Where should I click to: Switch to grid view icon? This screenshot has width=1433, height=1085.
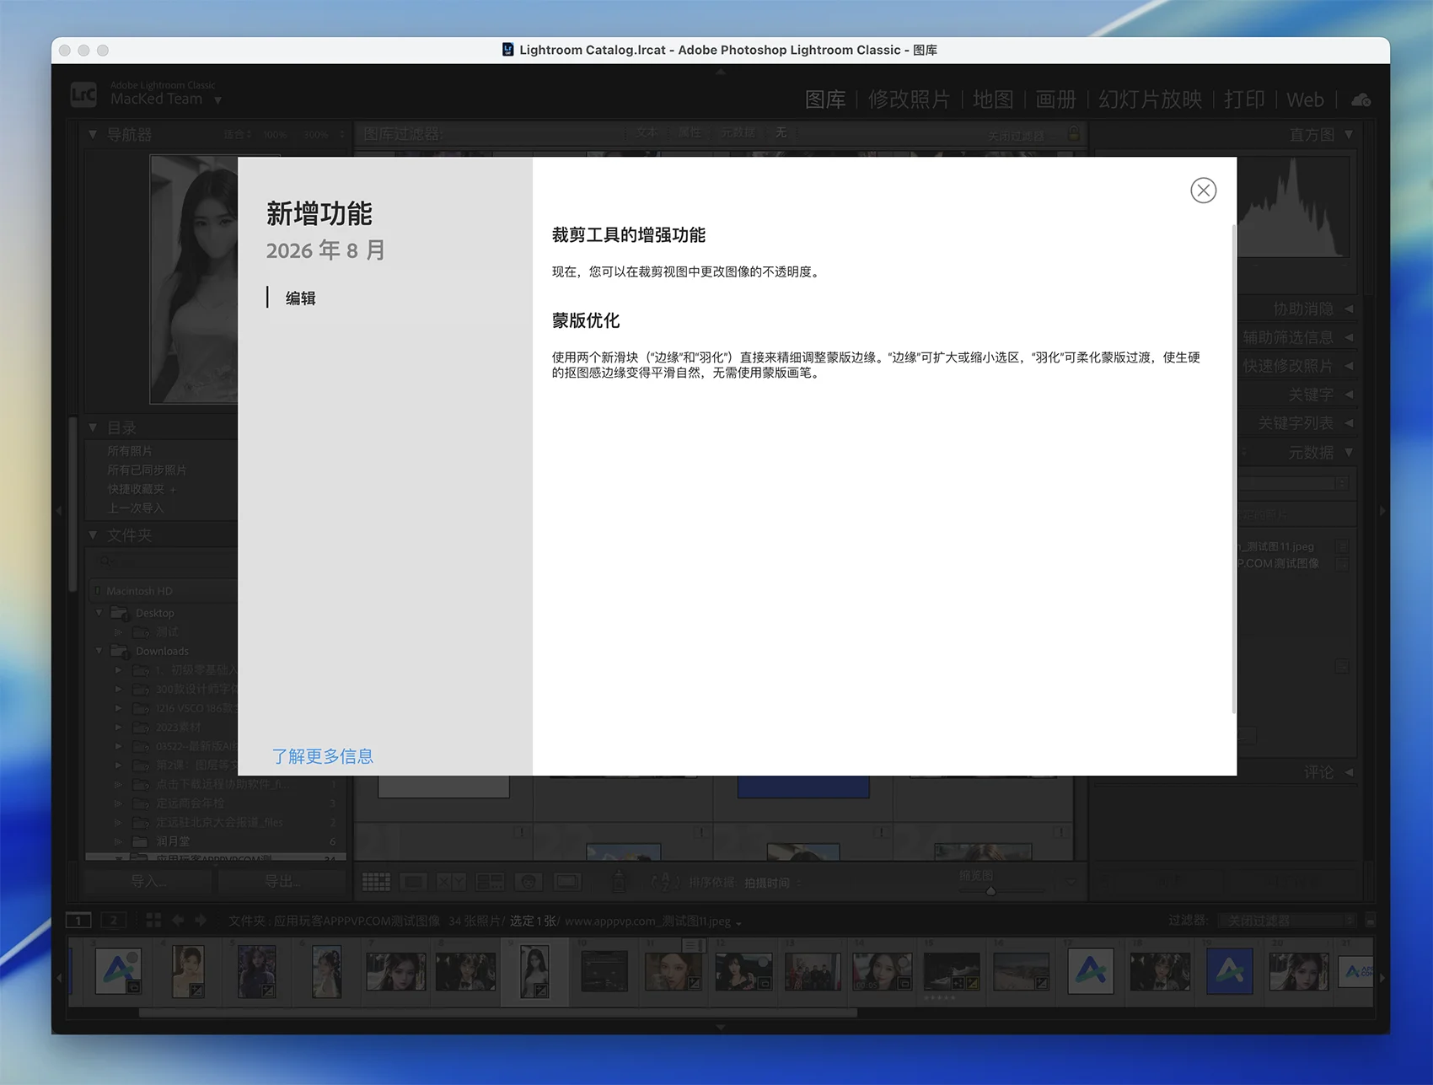(376, 883)
